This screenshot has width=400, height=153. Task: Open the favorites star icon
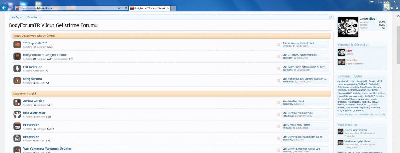point(392,8)
